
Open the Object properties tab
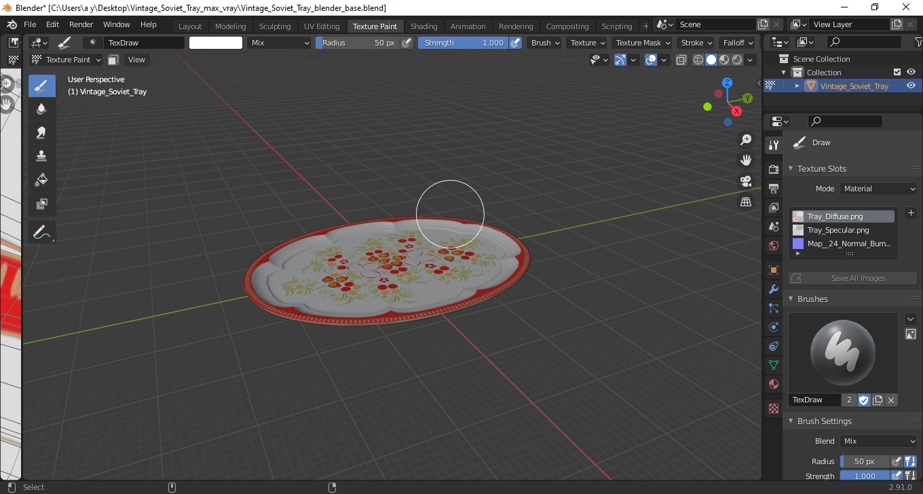tap(773, 270)
